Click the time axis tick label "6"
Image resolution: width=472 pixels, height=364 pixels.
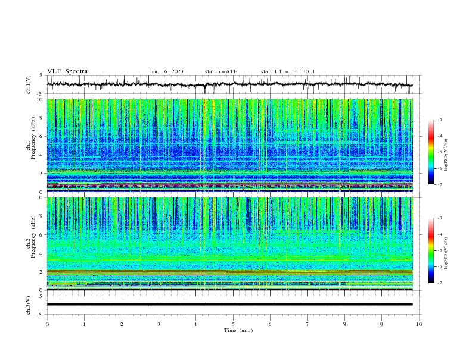tap(270, 324)
